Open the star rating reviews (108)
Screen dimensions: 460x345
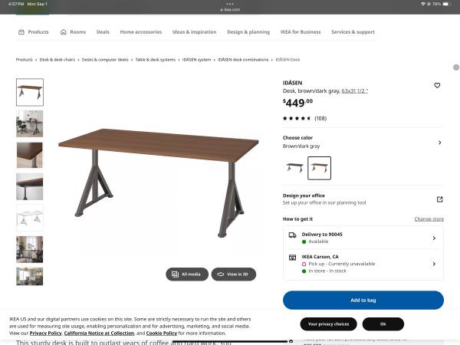coord(304,118)
